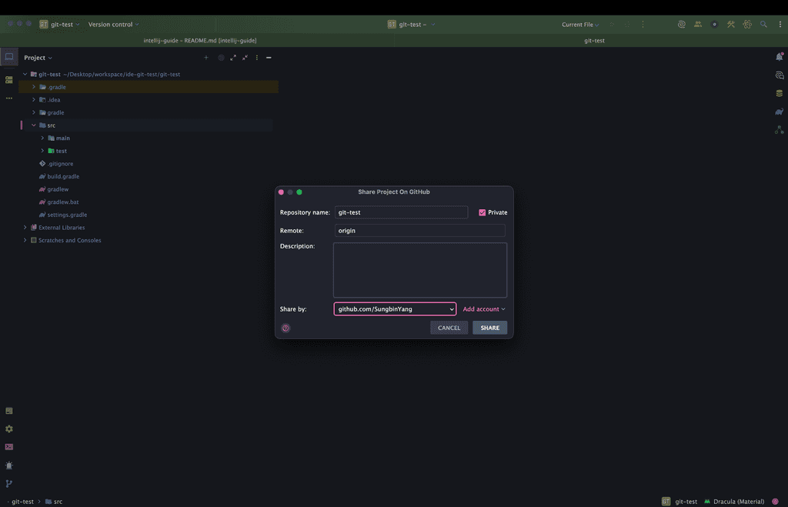788x507 pixels.
Task: Open the Problems siren icon panel
Action: (9, 465)
